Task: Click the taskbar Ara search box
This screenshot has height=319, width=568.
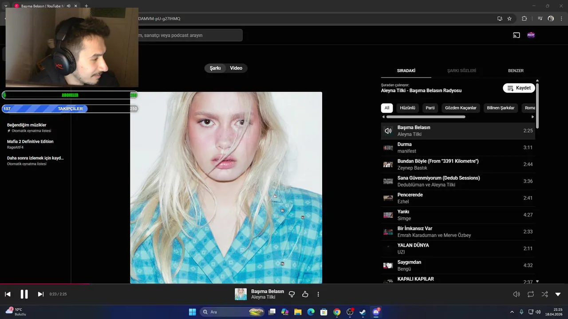Action: [232, 312]
